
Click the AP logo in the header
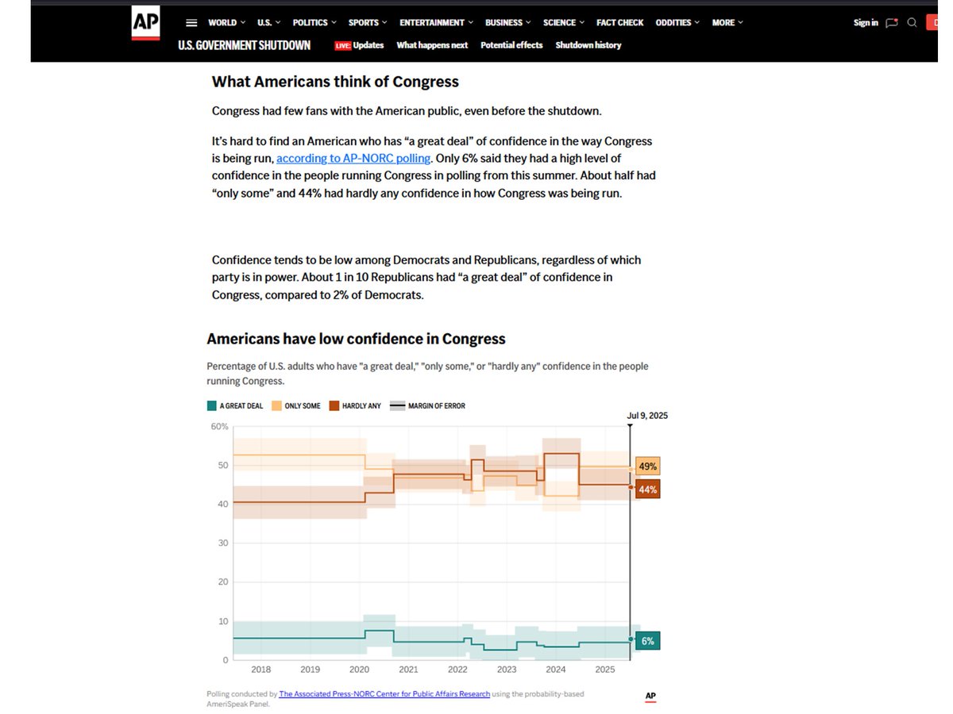145,23
